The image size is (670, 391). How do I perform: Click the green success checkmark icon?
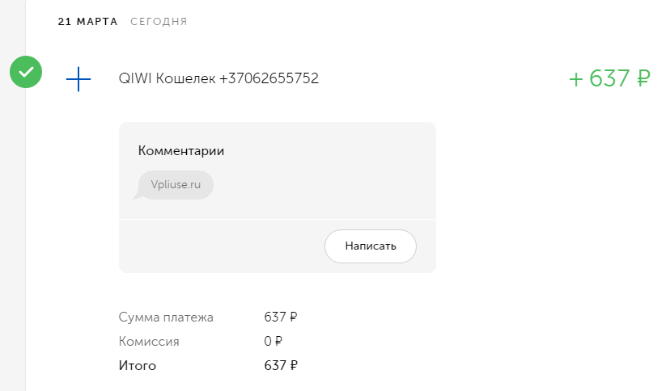(26, 72)
